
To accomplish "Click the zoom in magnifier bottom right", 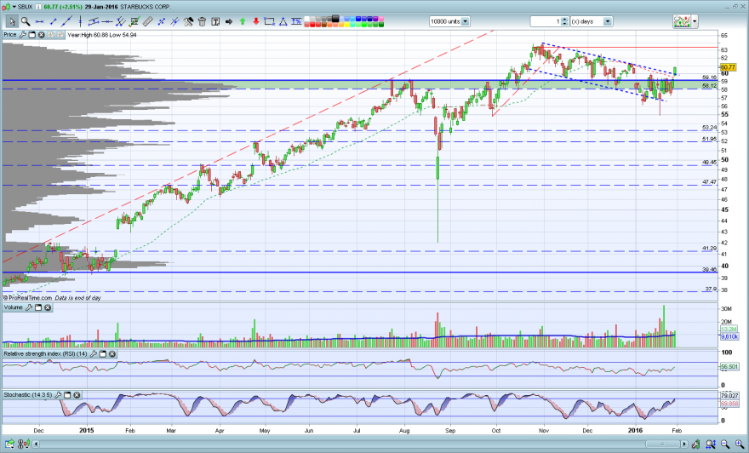I will (740, 444).
